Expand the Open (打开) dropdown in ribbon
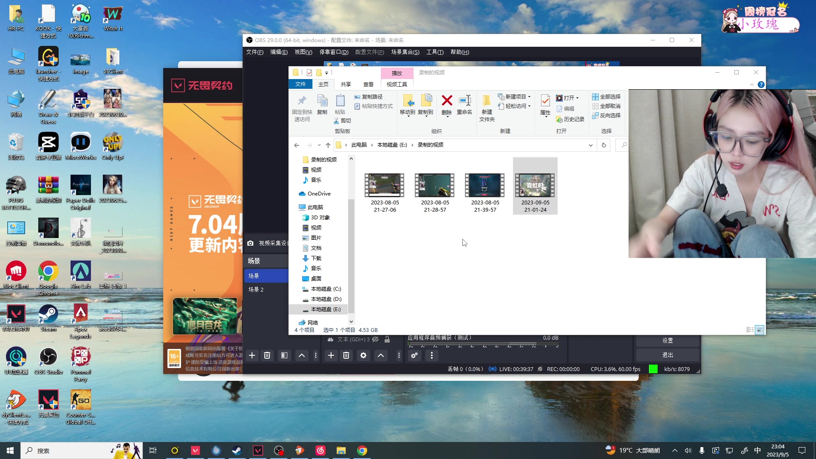 [x=567, y=98]
